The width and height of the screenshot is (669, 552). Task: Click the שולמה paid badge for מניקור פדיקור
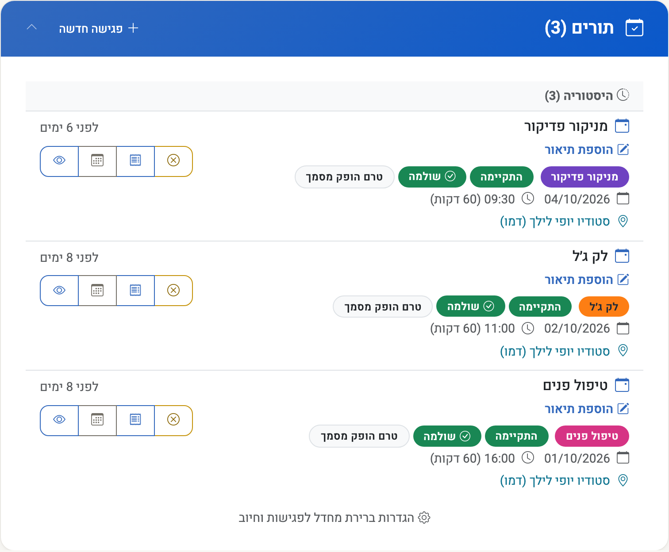coord(432,177)
